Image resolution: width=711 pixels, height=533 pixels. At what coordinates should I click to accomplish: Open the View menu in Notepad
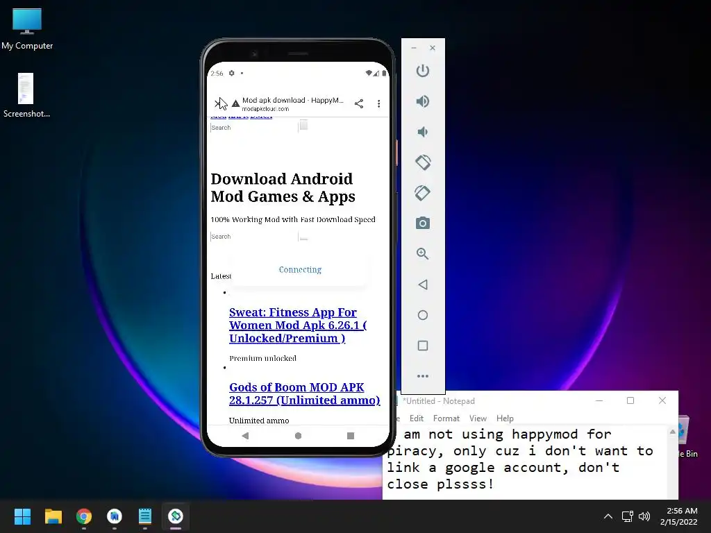click(478, 418)
